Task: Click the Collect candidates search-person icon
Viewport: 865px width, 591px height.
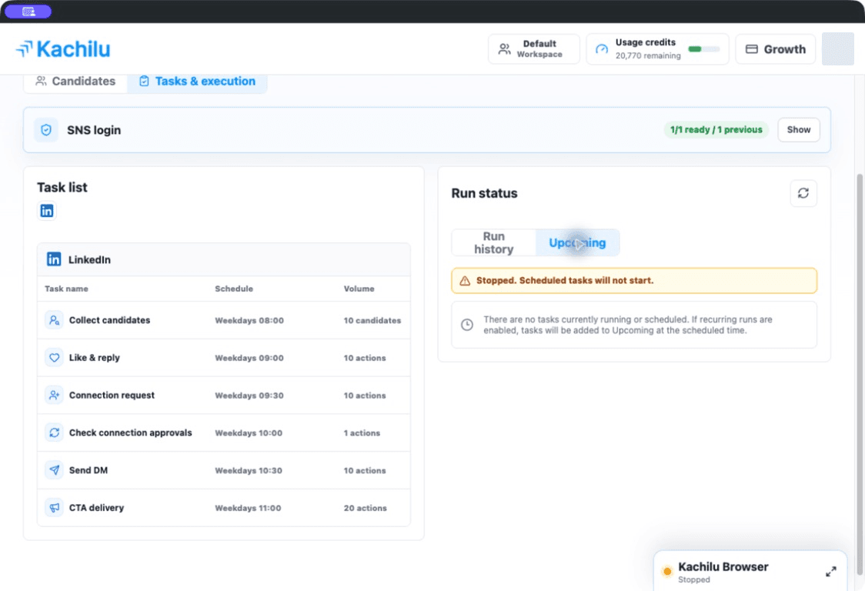Action: pyautogui.click(x=54, y=320)
